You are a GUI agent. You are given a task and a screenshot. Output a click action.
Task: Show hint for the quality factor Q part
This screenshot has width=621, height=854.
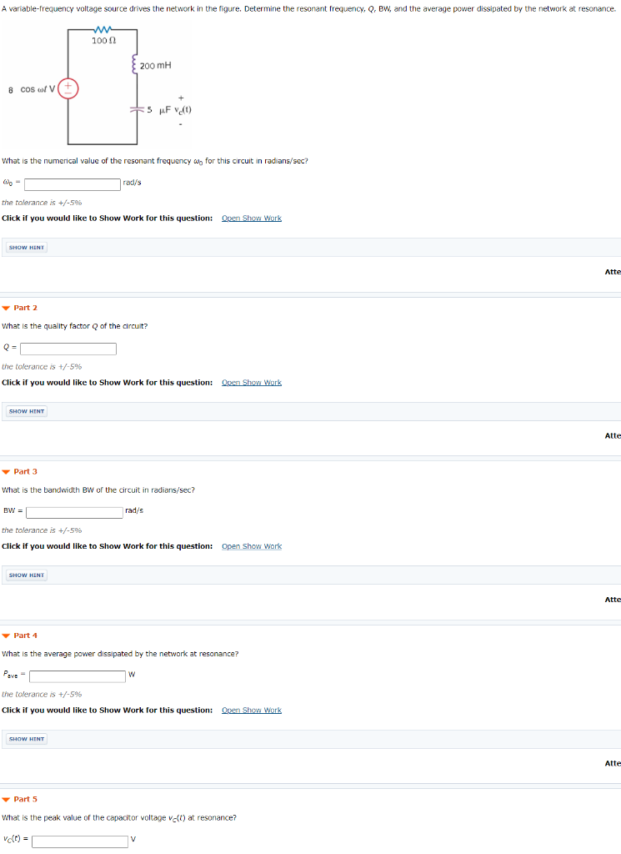tap(26, 410)
